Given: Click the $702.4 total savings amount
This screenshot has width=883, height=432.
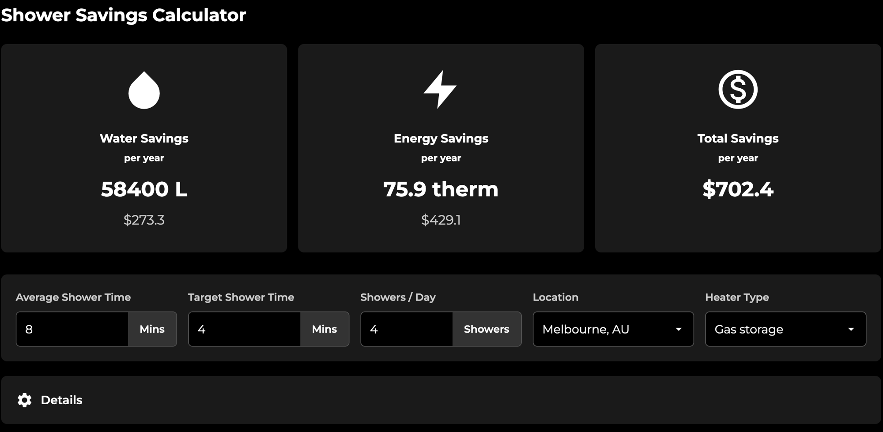Looking at the screenshot, I should pos(738,189).
